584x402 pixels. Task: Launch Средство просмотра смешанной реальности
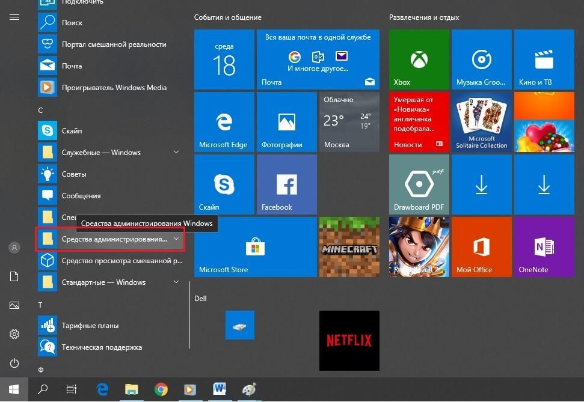click(x=110, y=261)
